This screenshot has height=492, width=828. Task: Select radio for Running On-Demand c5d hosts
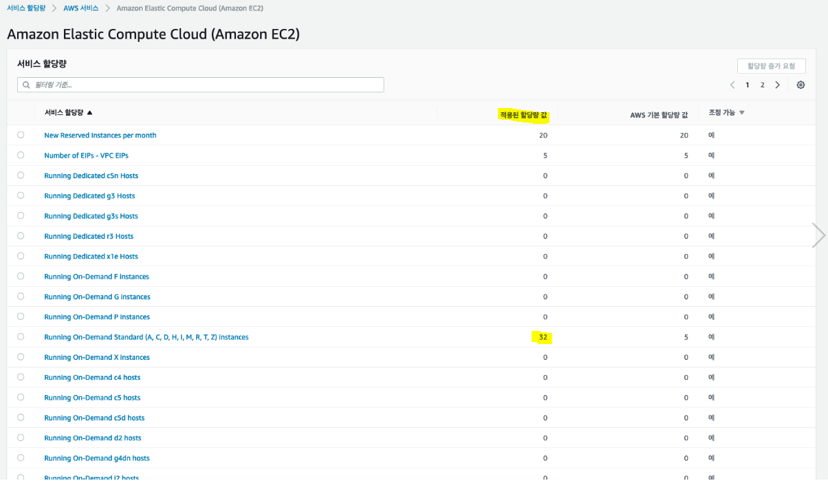pyautogui.click(x=21, y=417)
